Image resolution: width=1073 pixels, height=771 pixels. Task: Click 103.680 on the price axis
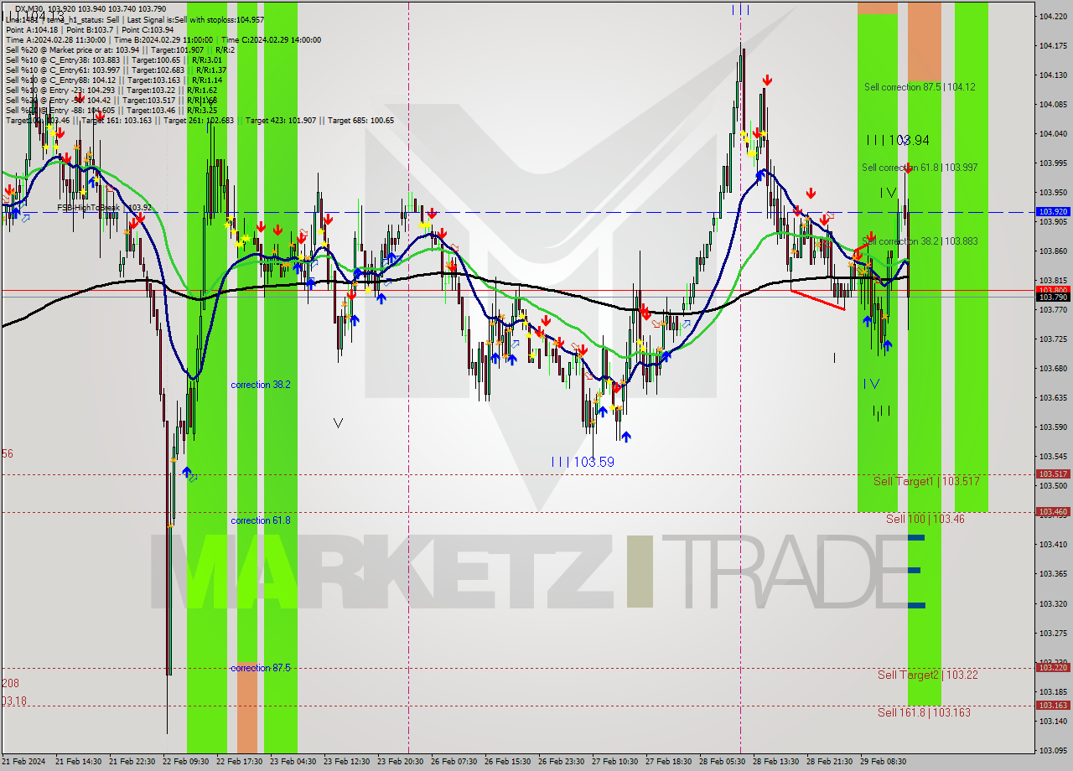[x=1053, y=368]
